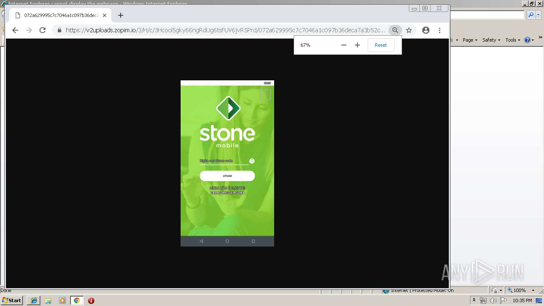544x306 pixels.
Task: Reset the zoom level
Action: (x=381, y=45)
